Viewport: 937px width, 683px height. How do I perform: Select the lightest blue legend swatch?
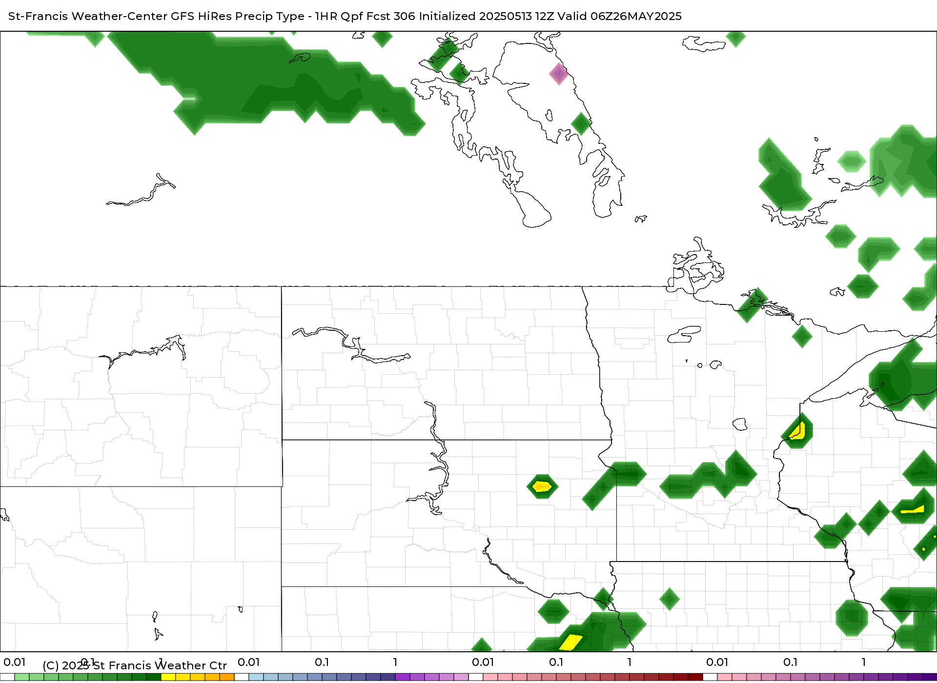[x=256, y=677]
